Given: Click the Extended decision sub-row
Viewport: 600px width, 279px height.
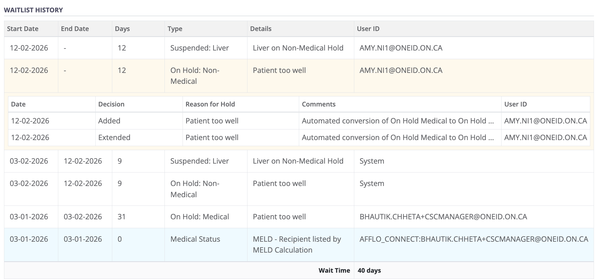Looking at the screenshot, I should coord(114,137).
